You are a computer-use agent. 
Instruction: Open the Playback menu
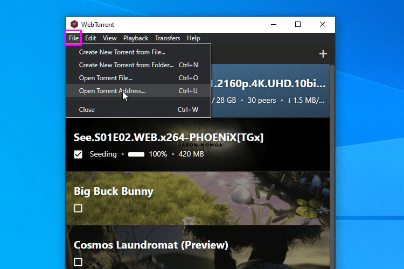(x=136, y=38)
